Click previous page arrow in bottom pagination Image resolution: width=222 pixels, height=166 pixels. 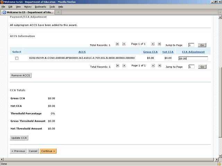pos(124,66)
